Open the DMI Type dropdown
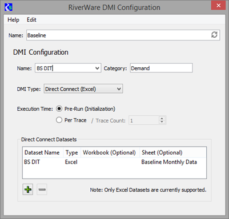Image resolution: width=229 pixels, height=219 pixels. click(x=83, y=89)
